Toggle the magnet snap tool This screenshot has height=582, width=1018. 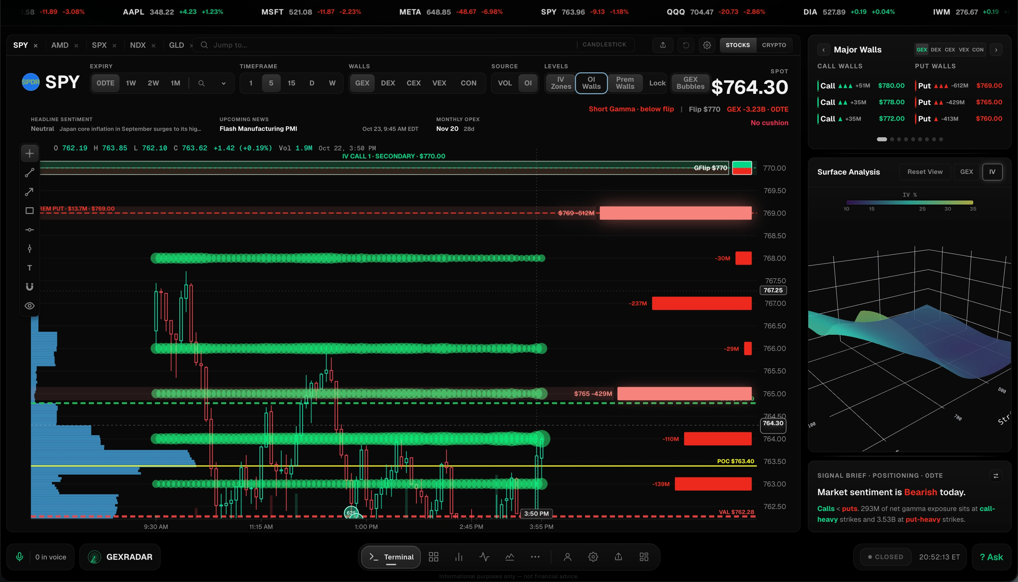coord(30,287)
